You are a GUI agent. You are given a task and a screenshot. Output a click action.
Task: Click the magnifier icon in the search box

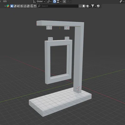pyautogui.click(x=39, y=6)
